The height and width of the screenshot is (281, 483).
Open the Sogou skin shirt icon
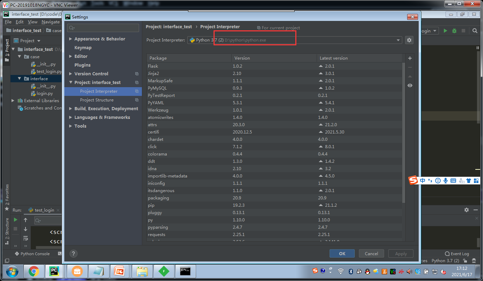pyautogui.click(x=469, y=181)
